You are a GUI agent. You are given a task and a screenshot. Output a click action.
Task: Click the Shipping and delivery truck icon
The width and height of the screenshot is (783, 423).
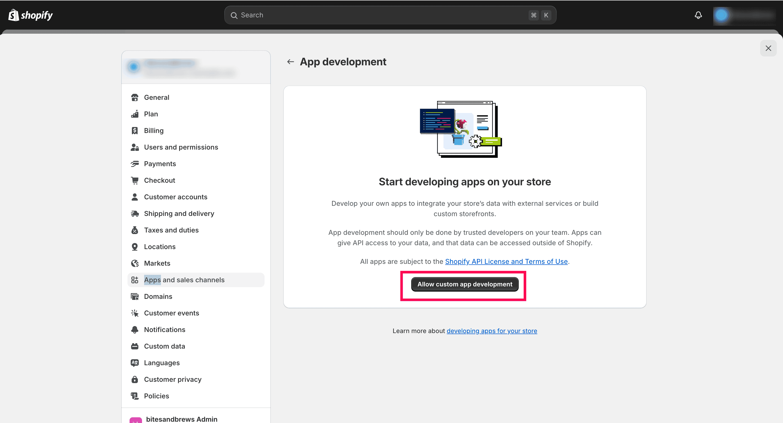(x=135, y=214)
